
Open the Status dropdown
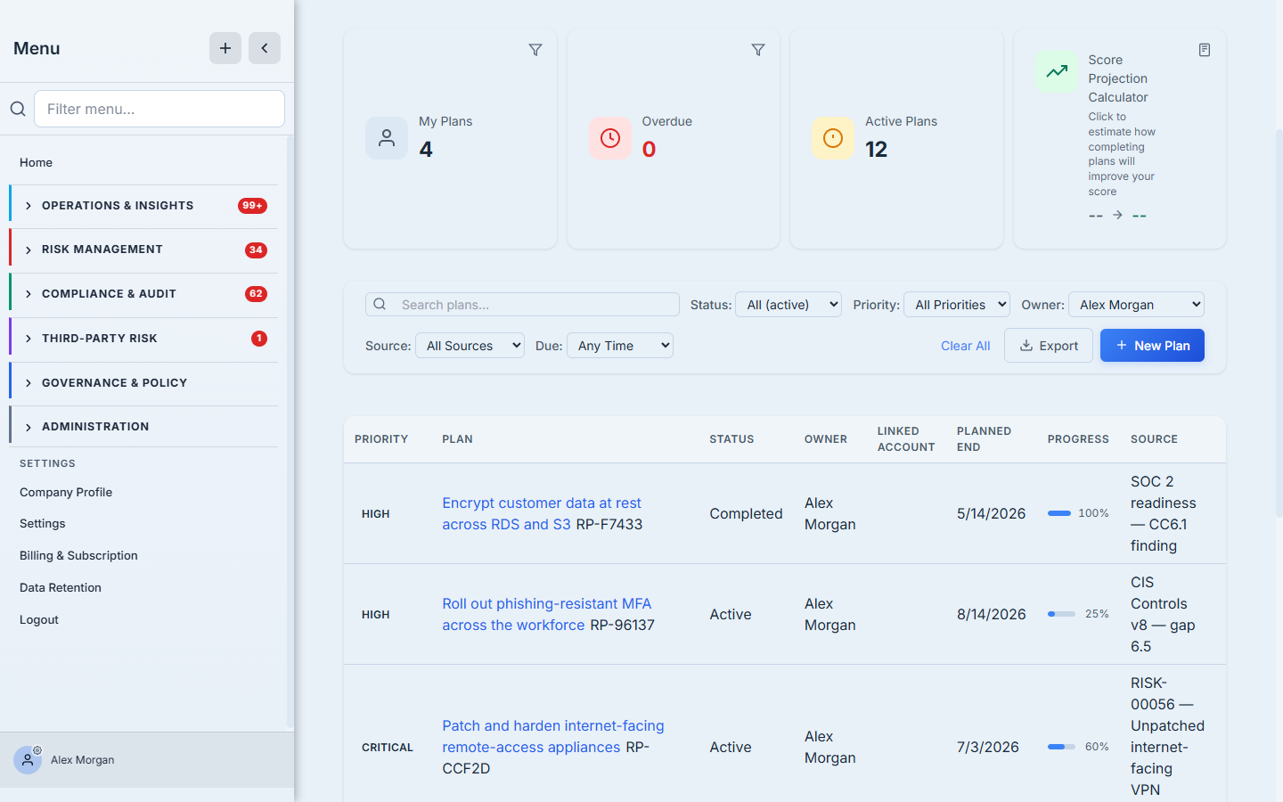point(789,305)
